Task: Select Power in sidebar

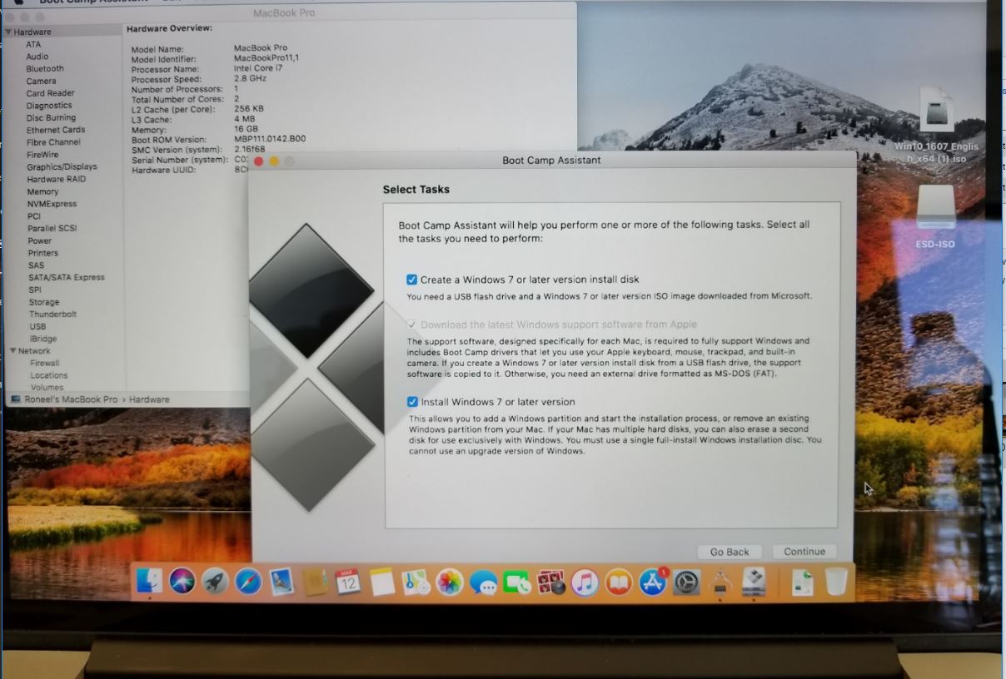Action: pyautogui.click(x=40, y=240)
